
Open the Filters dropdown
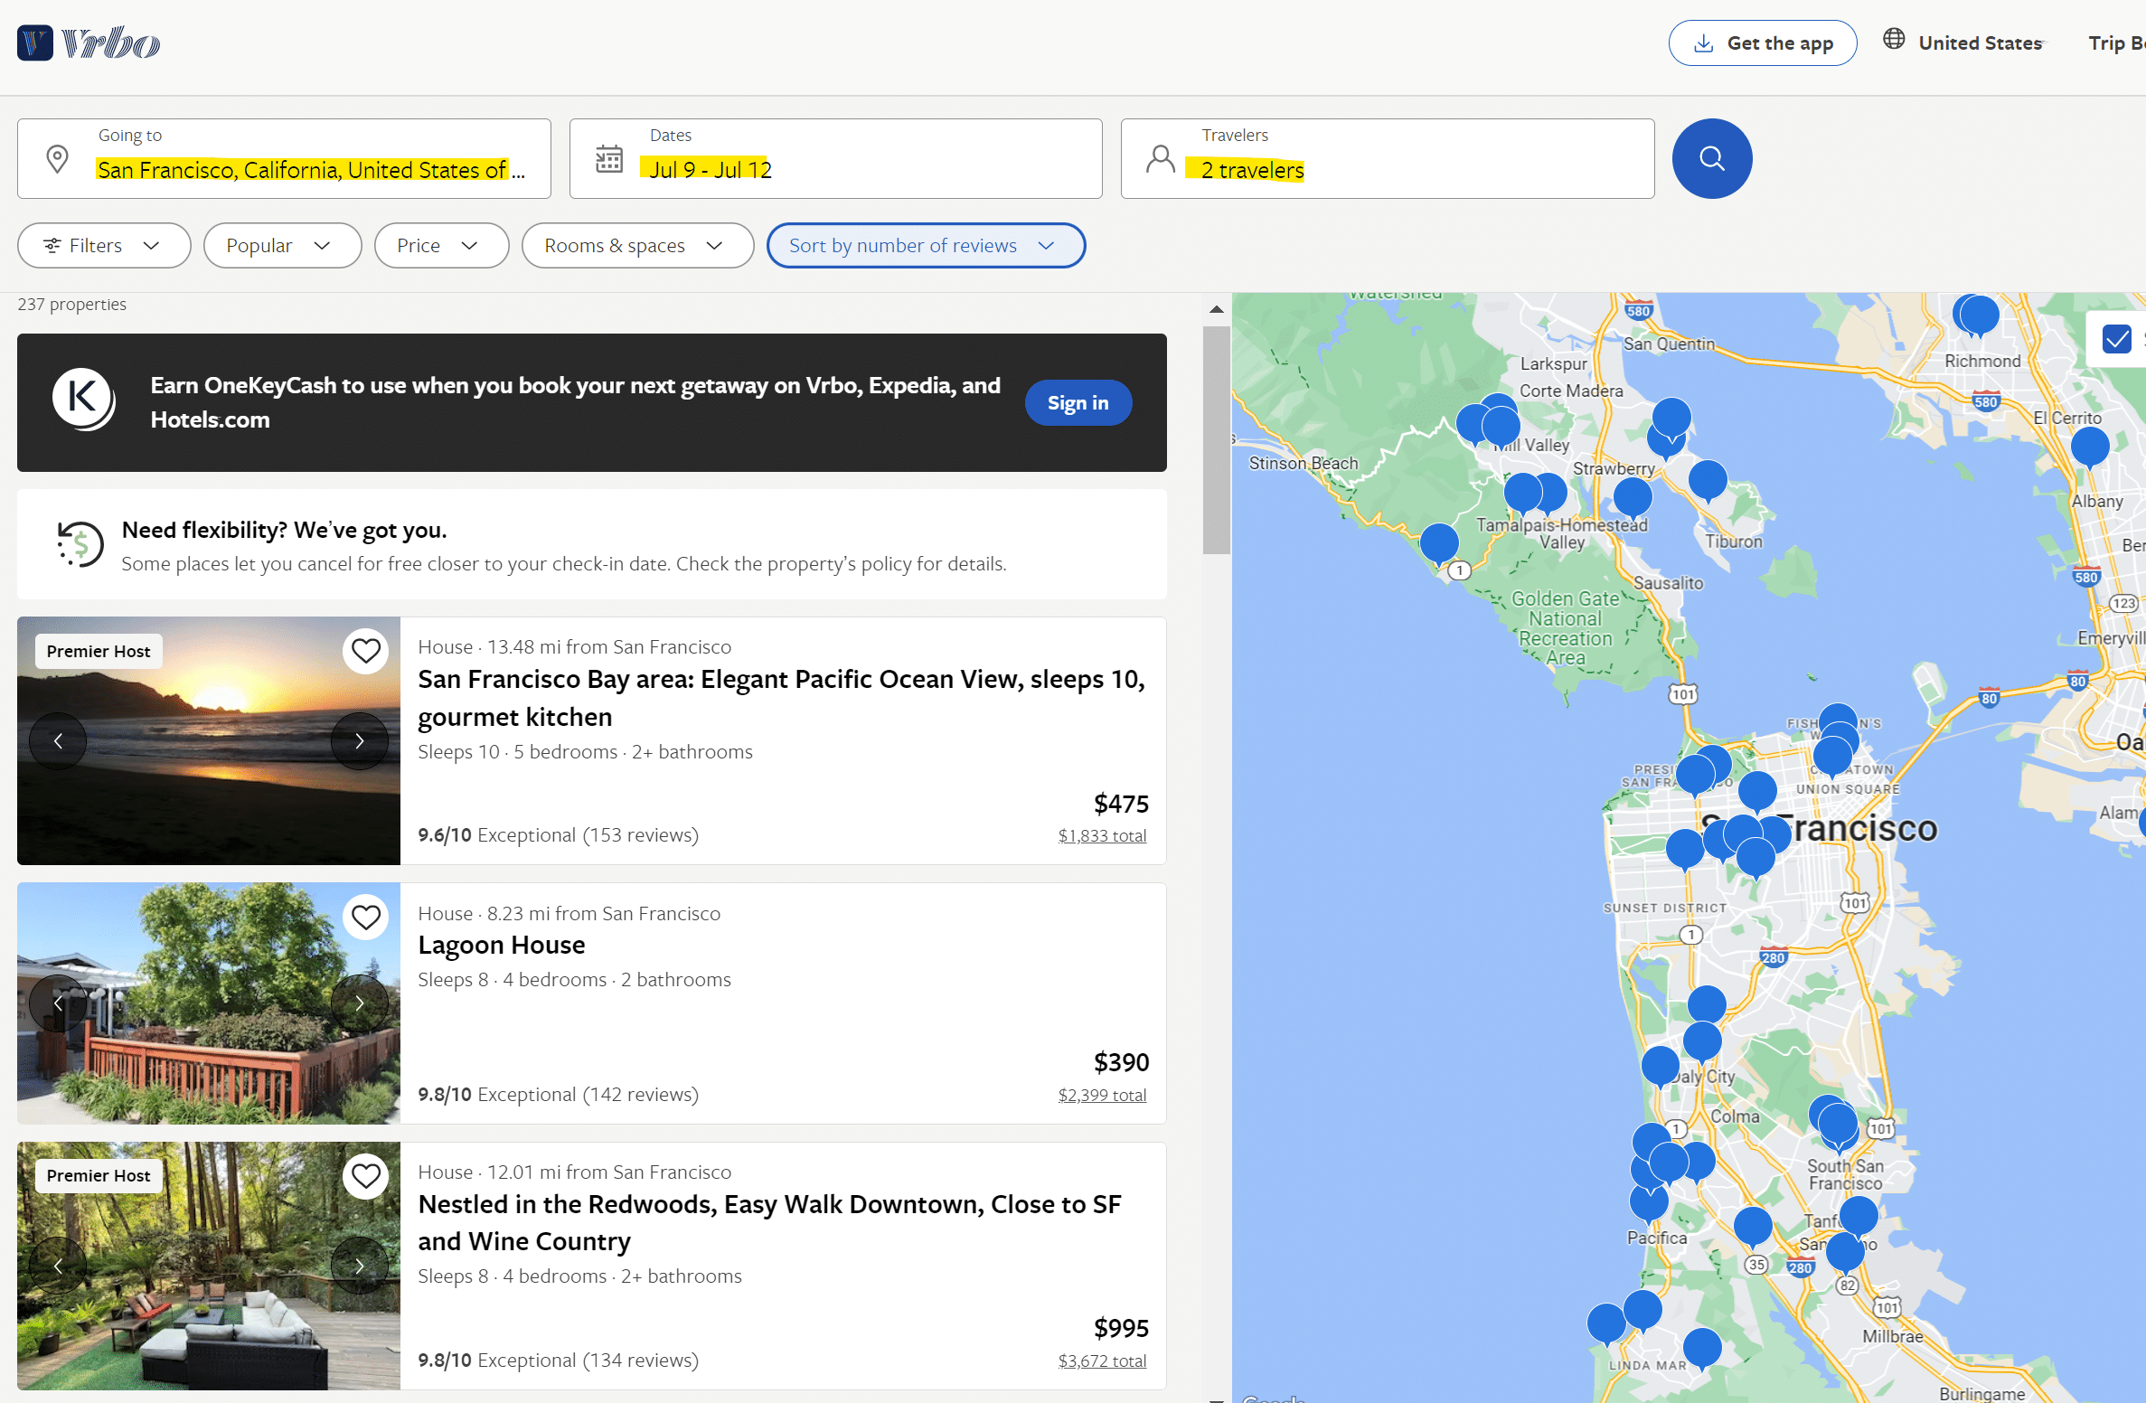pos(104,246)
